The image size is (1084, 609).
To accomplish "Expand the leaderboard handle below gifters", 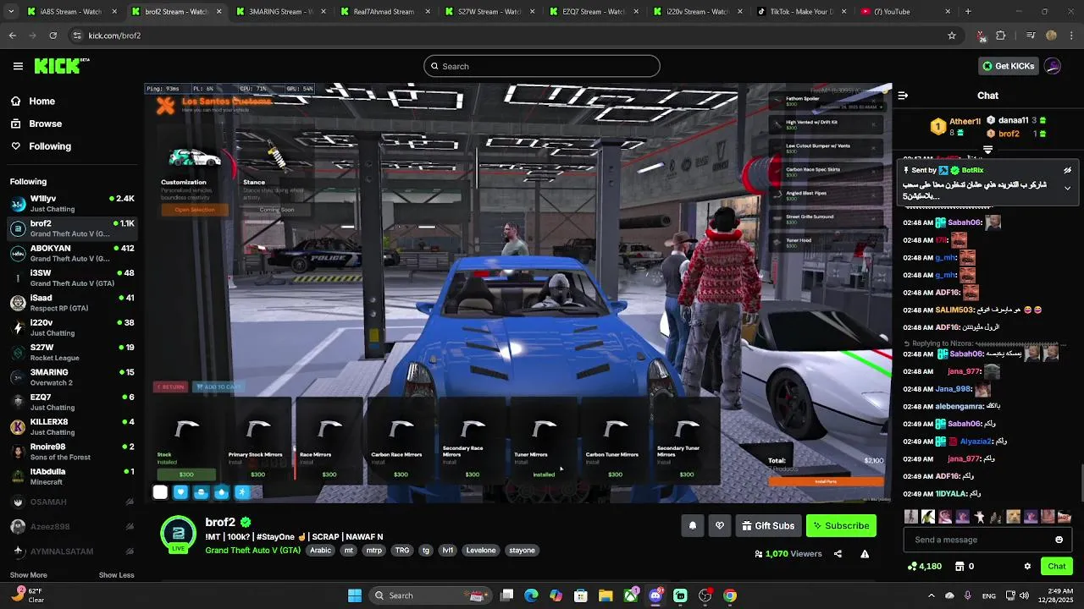I will (987, 149).
